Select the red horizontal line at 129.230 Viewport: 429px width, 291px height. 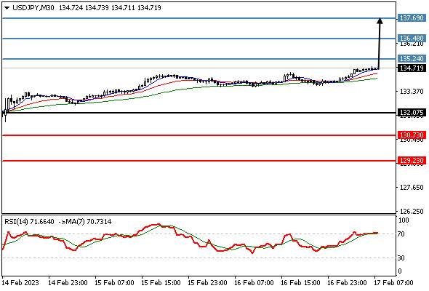[x=199, y=161]
